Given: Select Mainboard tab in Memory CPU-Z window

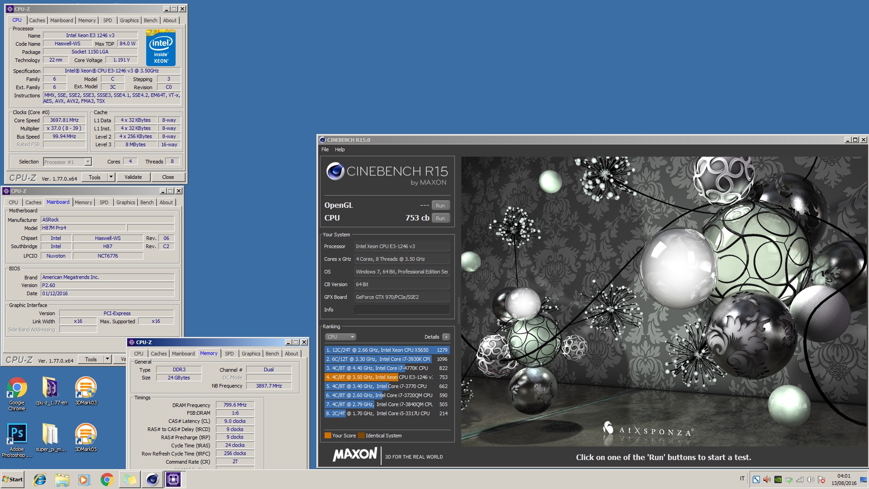Looking at the screenshot, I should [x=183, y=354].
